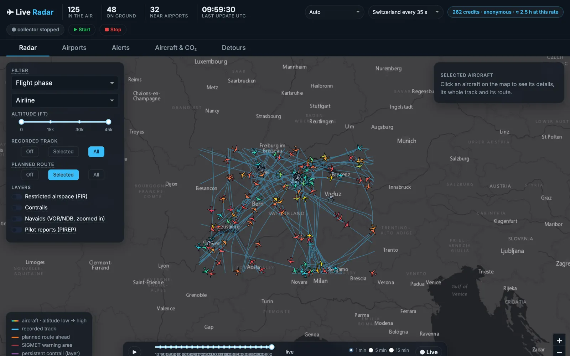The image size is (570, 356).
Task: Click the 262 credits anonymous badge
Action: click(505, 12)
